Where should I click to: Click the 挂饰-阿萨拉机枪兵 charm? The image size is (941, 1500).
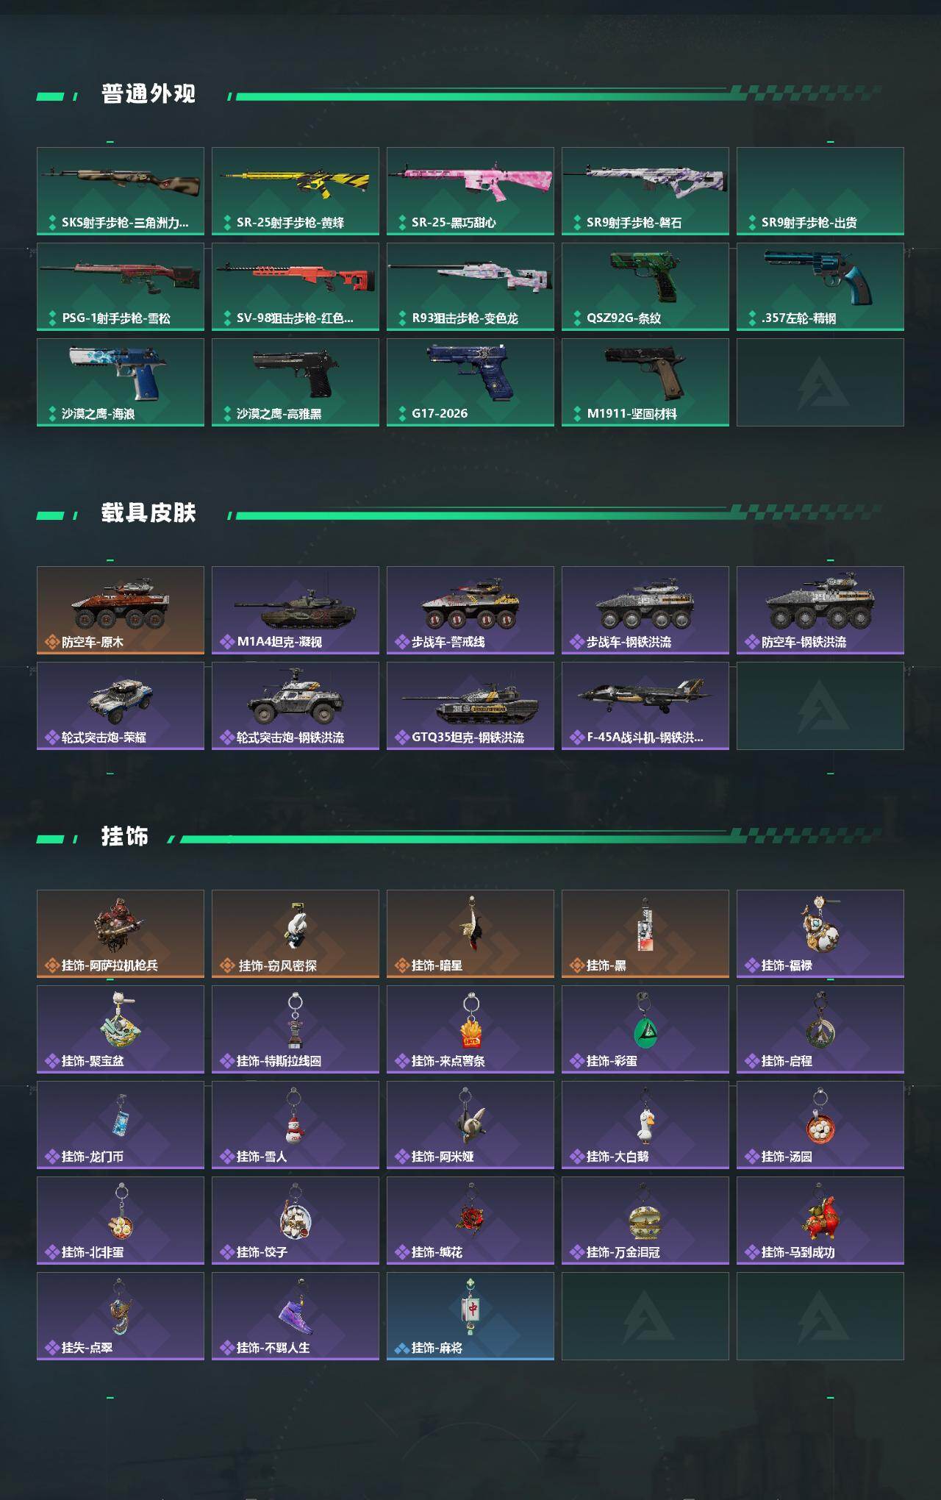pos(121,934)
